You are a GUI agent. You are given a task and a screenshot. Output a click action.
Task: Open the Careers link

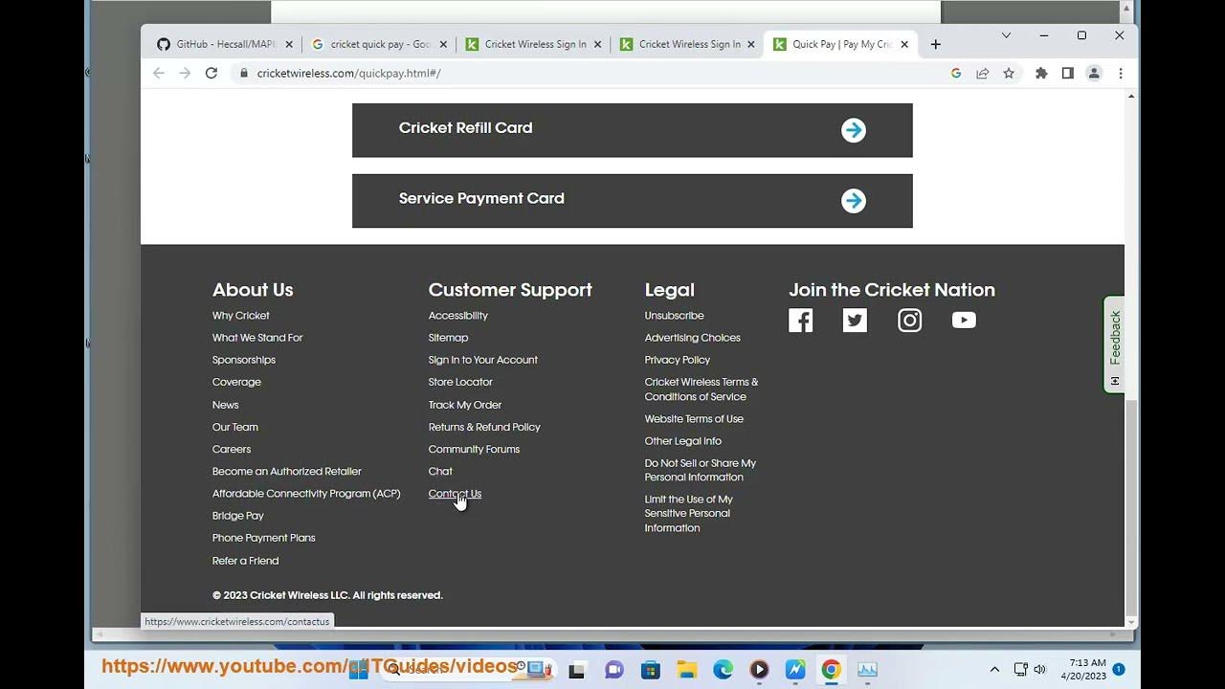tap(232, 449)
